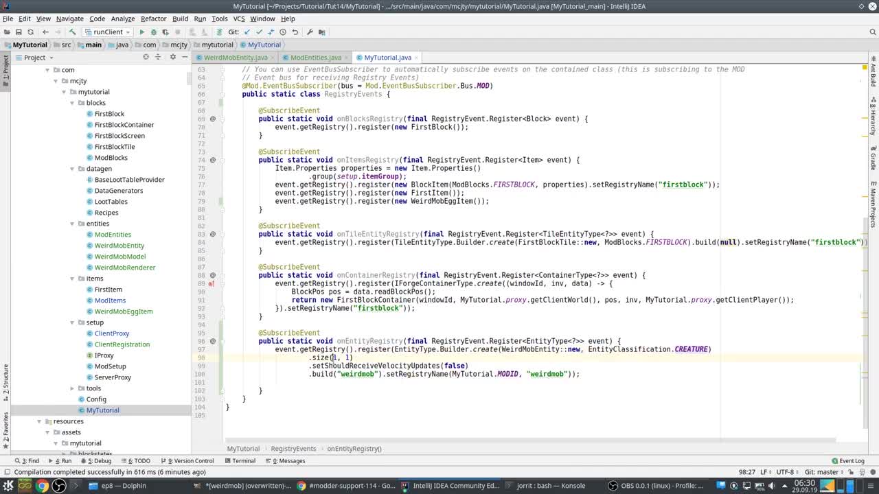Open Gradle side tool window

(873, 158)
